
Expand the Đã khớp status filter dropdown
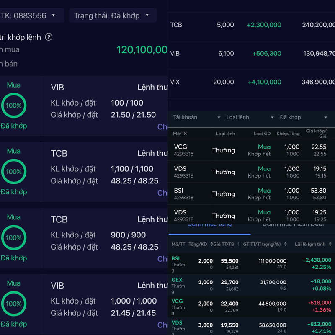pos(303,117)
